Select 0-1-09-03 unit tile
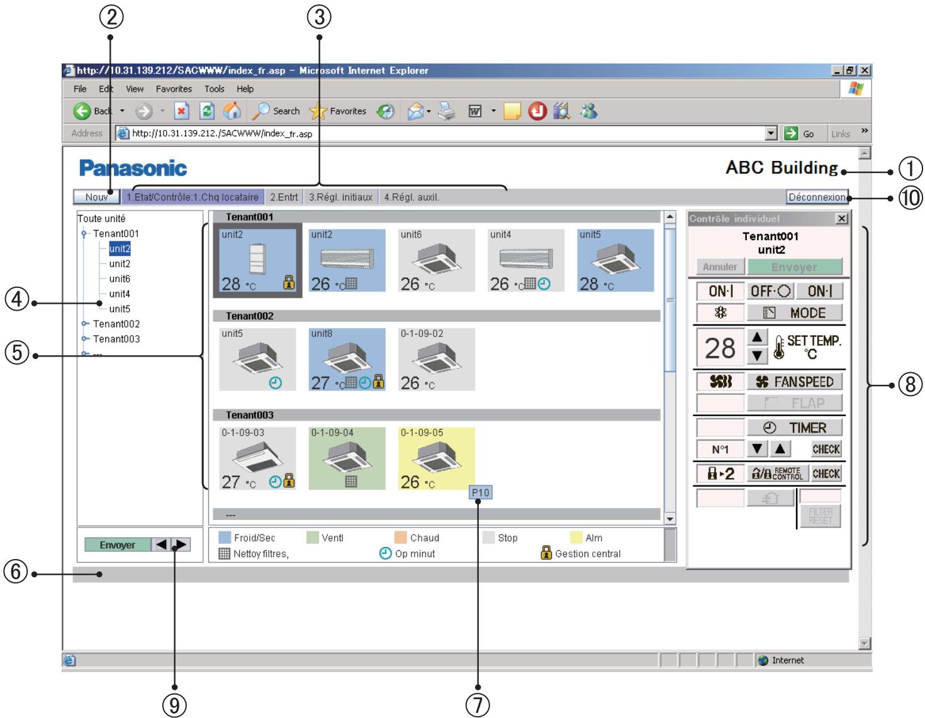Viewport: 925px width, 718px height. [257, 459]
